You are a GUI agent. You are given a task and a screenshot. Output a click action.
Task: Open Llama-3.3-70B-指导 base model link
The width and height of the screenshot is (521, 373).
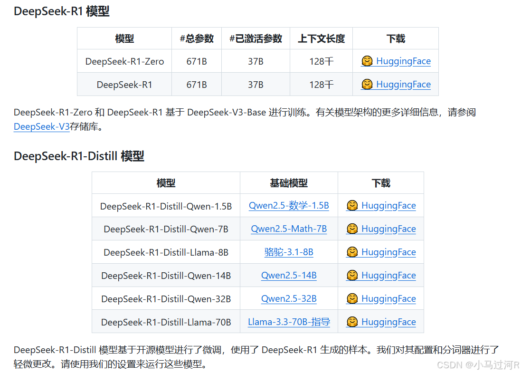point(289,322)
